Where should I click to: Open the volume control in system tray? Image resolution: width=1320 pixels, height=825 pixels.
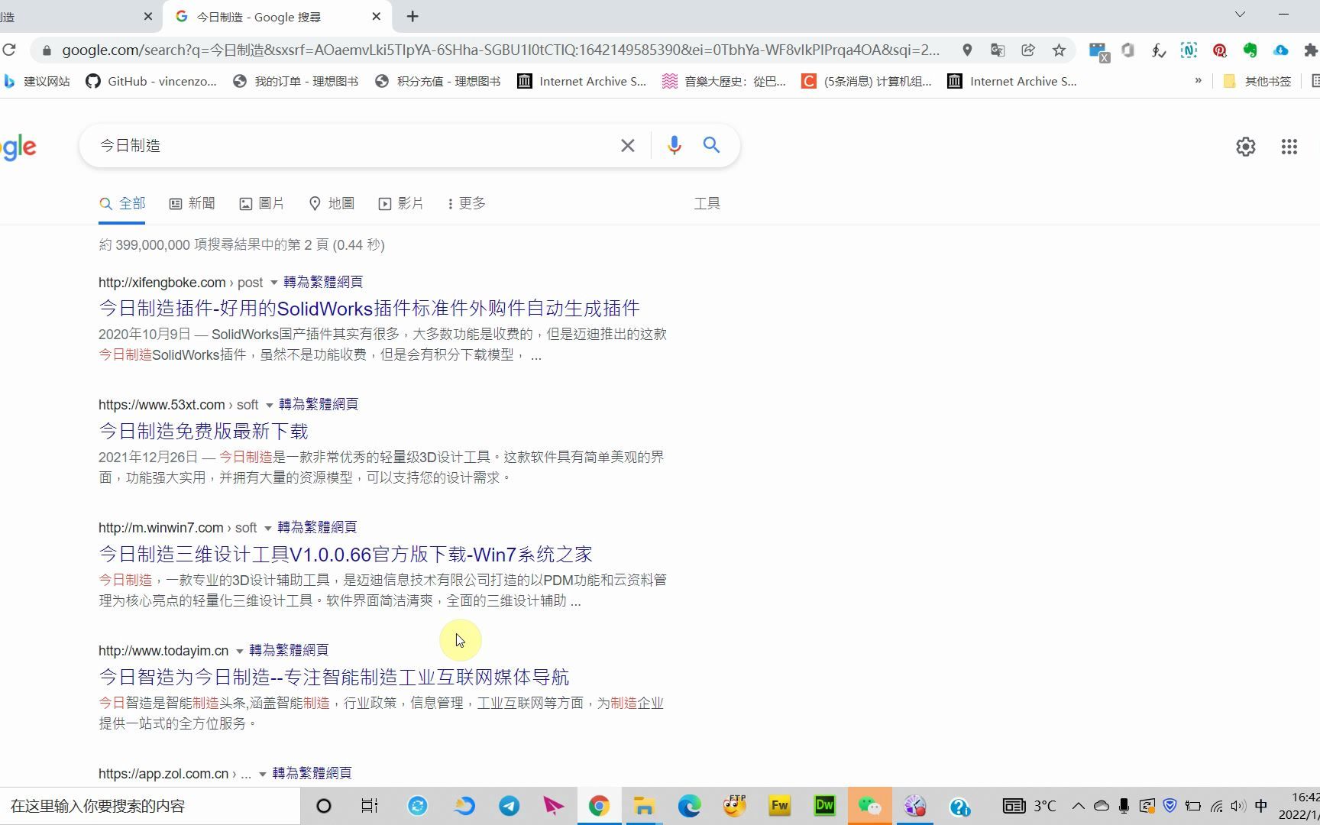click(x=1238, y=806)
